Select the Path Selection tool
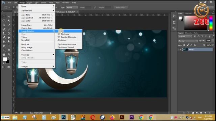Image resolution: width=216 pixels, height=121 pixels. click(4, 50)
